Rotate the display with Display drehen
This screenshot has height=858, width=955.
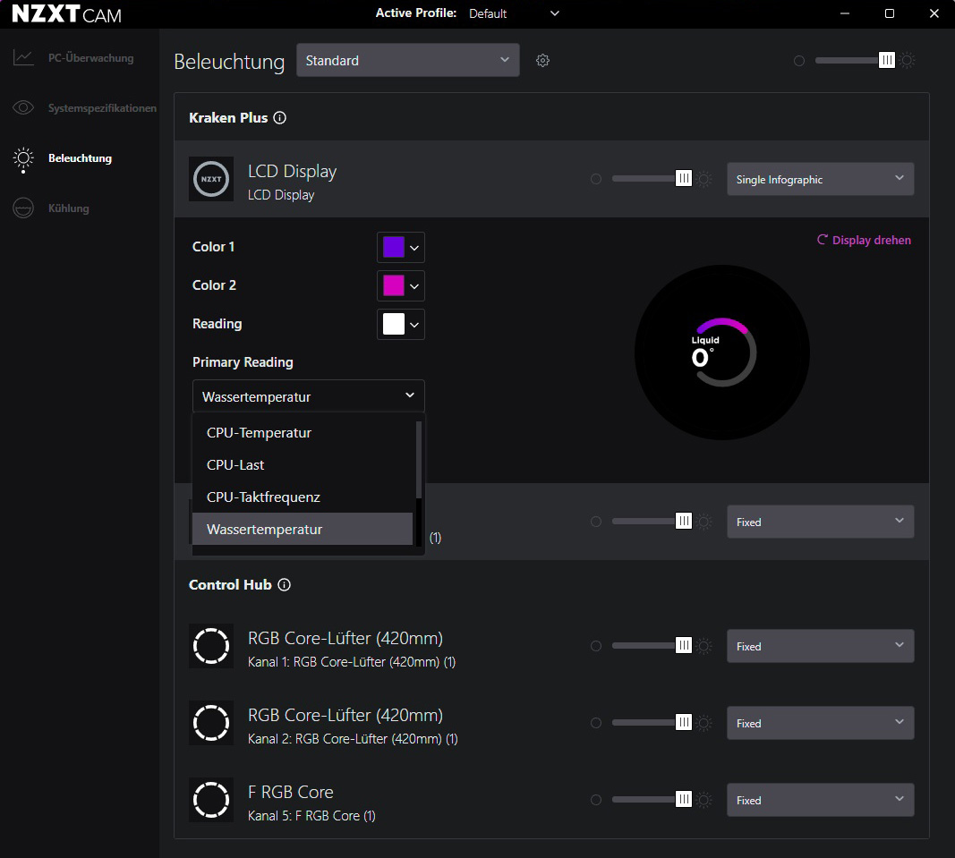864,240
